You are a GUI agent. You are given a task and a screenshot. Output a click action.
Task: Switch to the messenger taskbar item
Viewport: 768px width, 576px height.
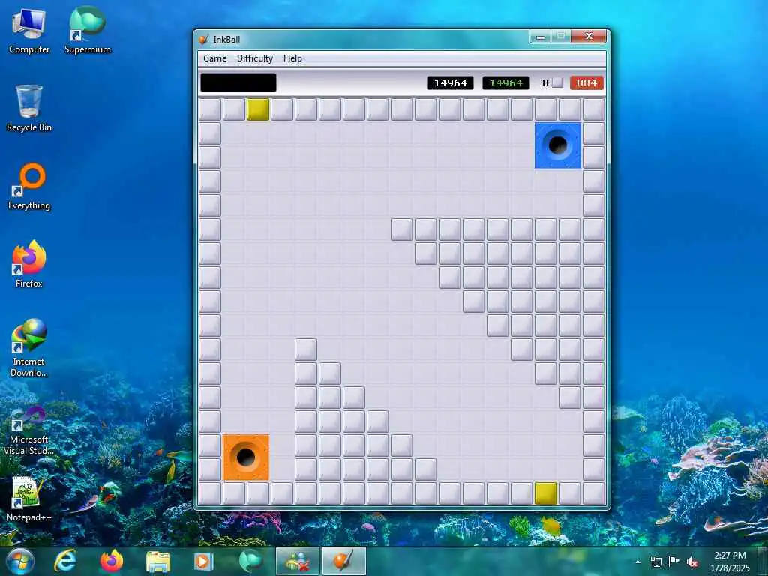(x=298, y=561)
